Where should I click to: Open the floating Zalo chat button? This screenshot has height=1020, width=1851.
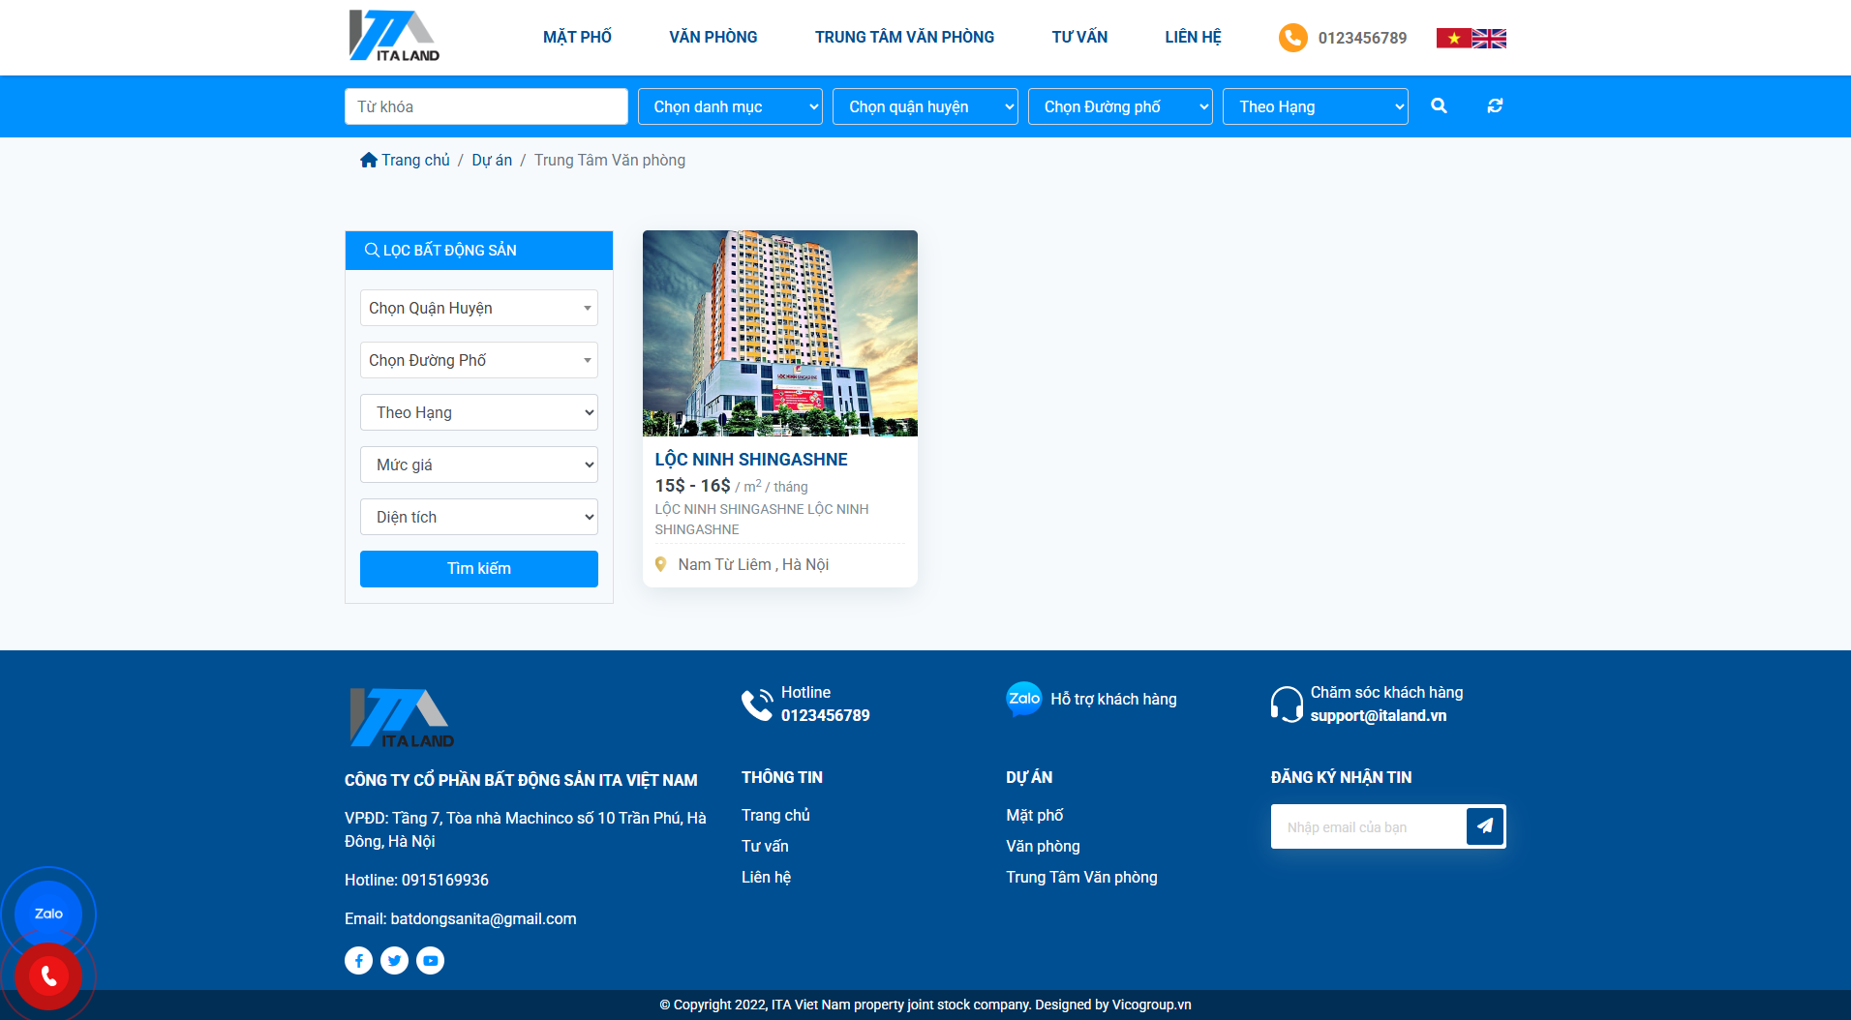point(48,914)
